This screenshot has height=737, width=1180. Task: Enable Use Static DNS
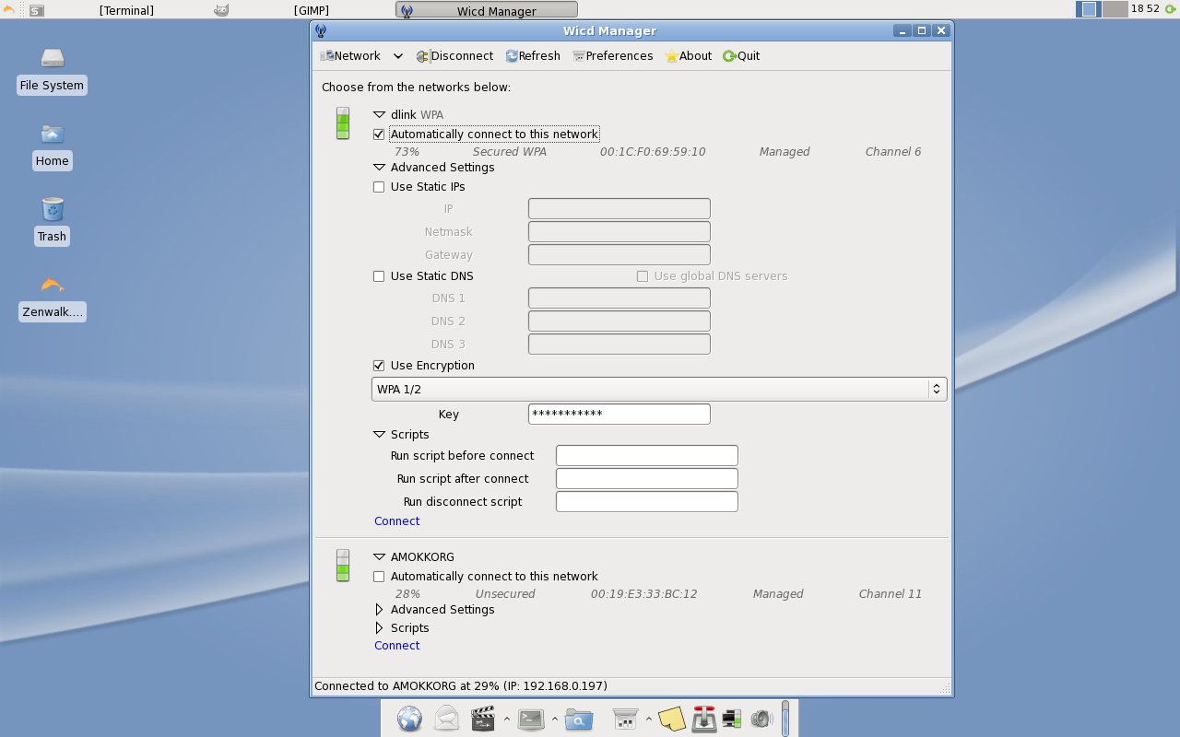(379, 276)
